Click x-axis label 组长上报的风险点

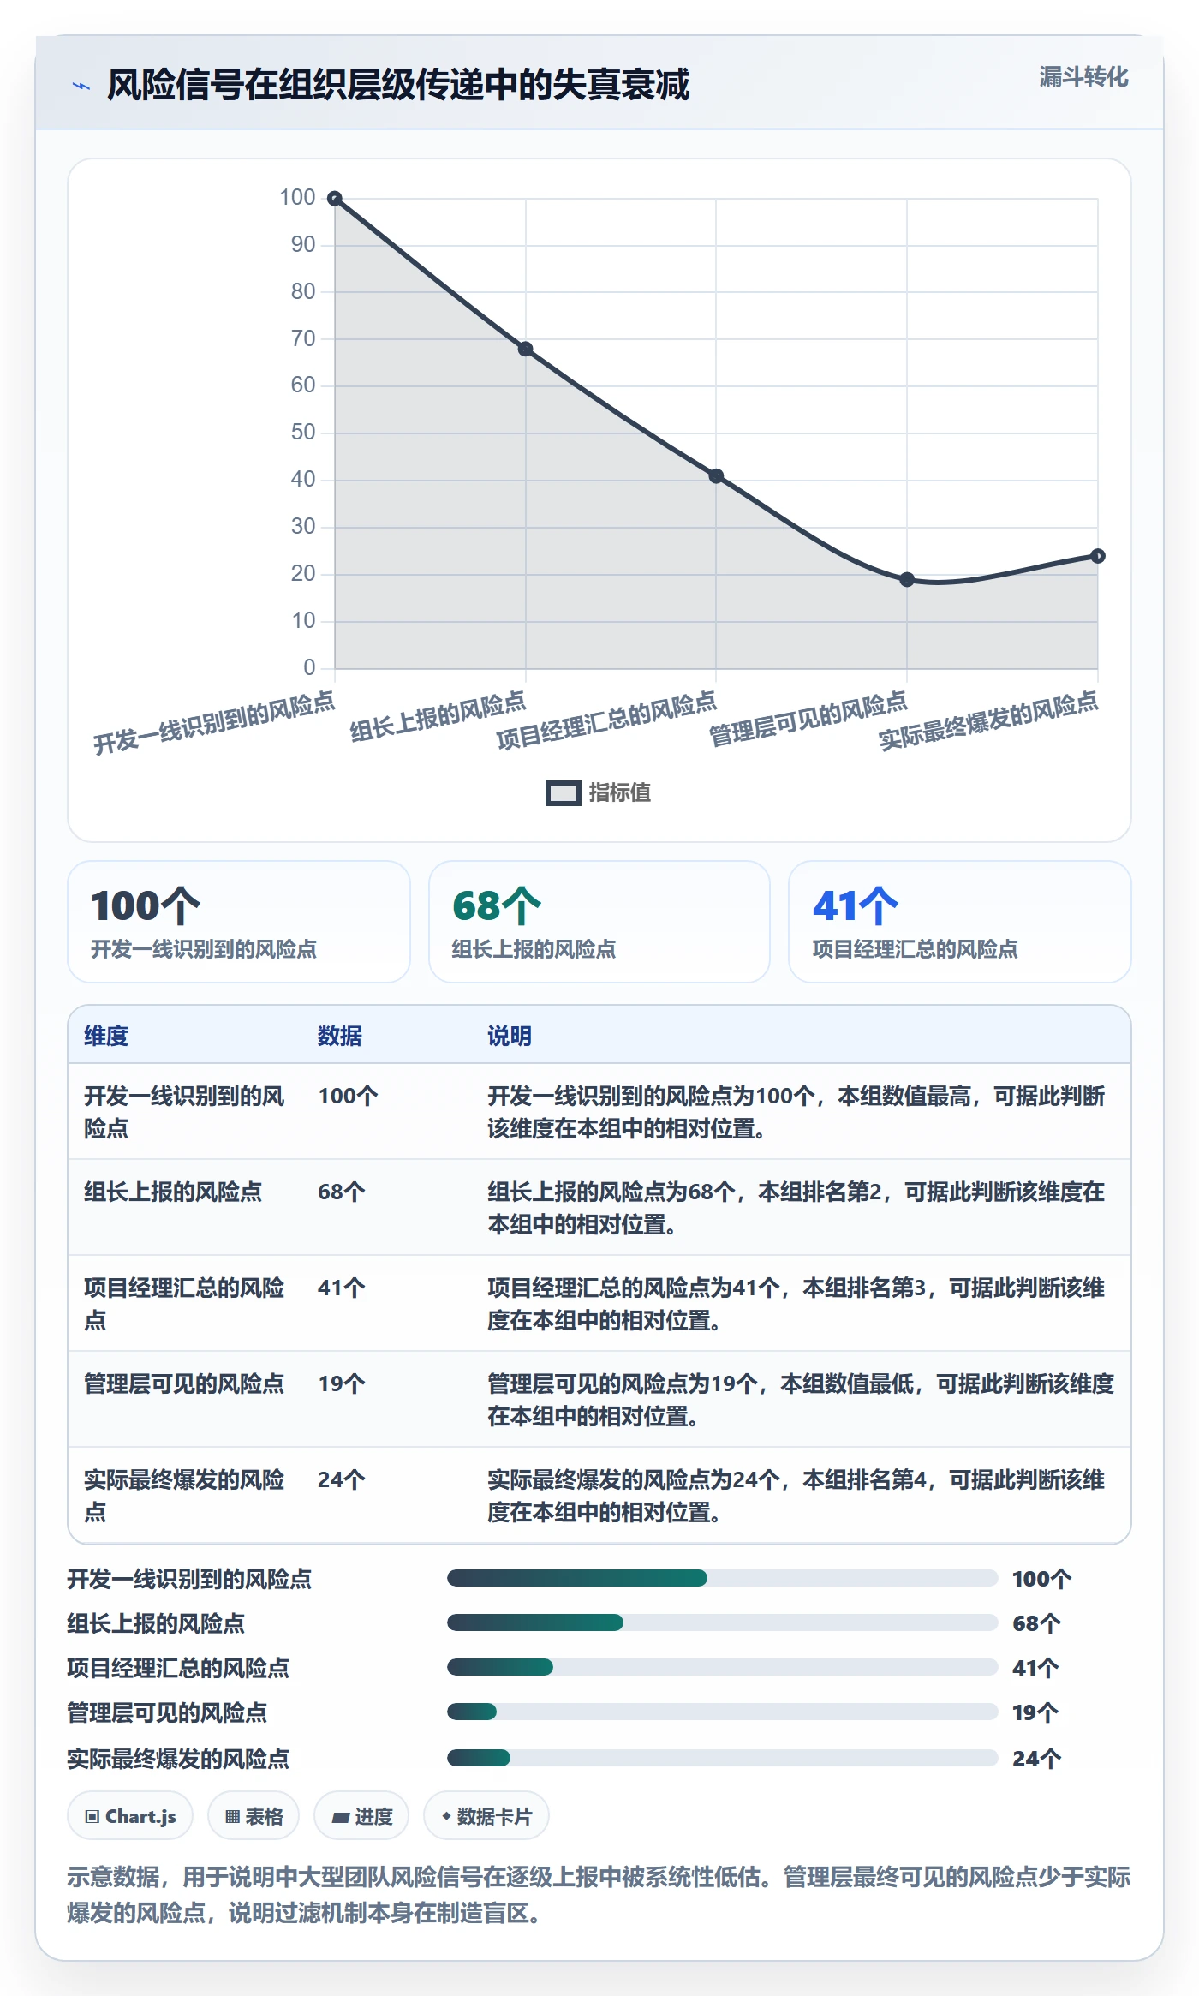[x=438, y=716]
